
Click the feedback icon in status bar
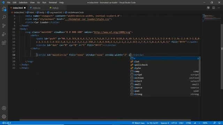[215, 123]
